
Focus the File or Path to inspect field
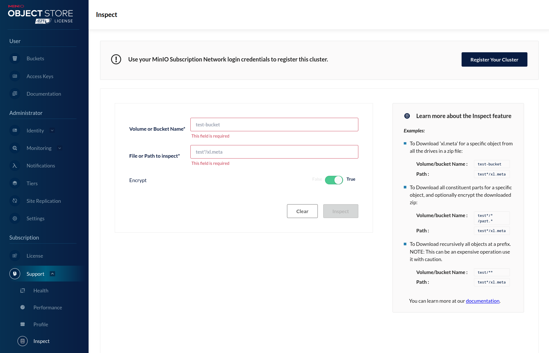[x=274, y=152]
